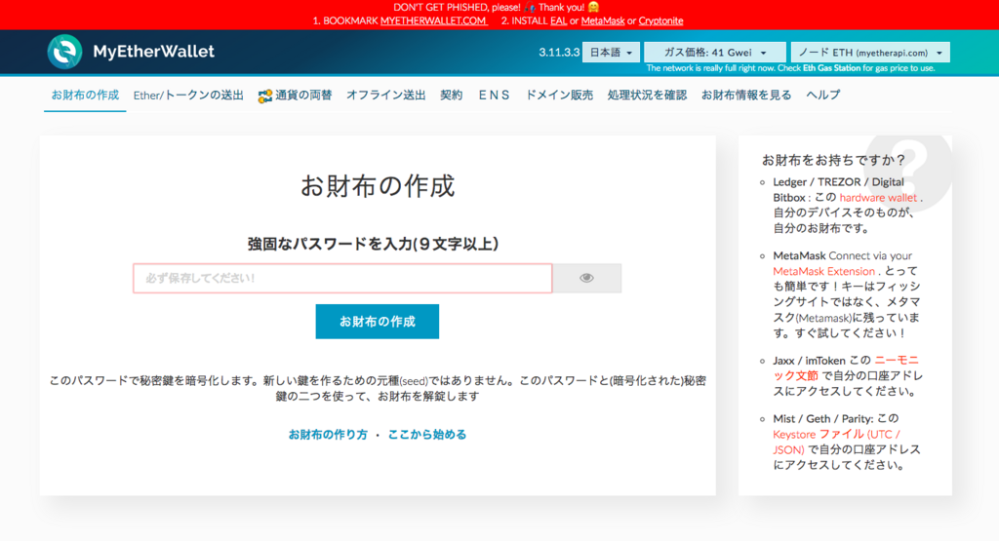Open the ガス価格 41 Gwei dropdown
Image resolution: width=999 pixels, height=541 pixels.
point(715,53)
